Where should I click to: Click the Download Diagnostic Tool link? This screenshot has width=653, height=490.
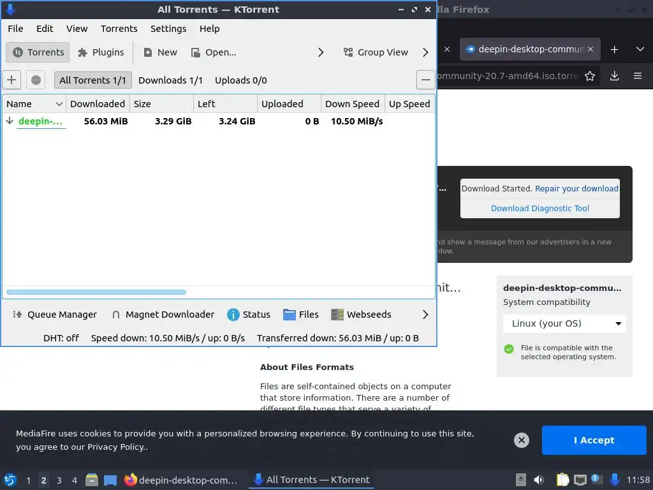[539, 209]
